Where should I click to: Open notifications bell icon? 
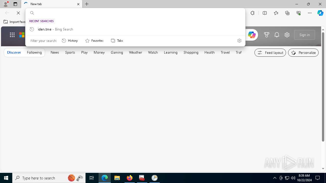tap(277, 35)
